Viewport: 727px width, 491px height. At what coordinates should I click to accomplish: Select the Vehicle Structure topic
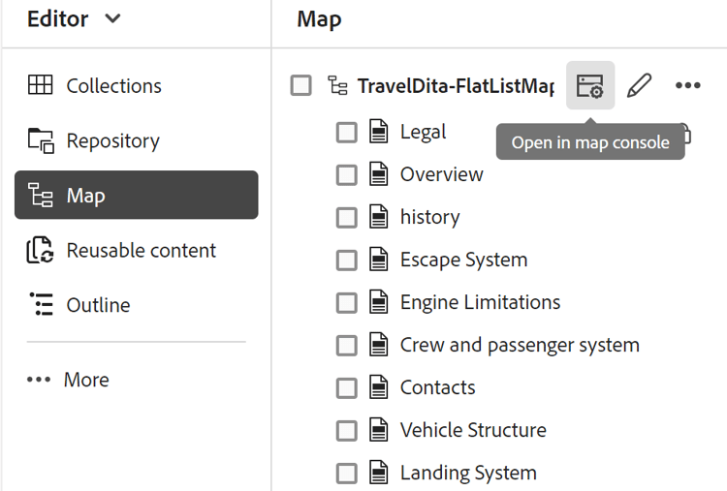point(473,430)
